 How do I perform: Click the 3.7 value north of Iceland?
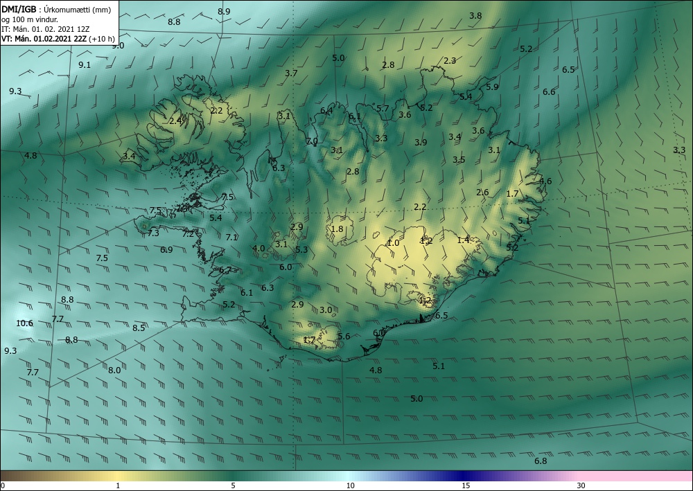291,73
